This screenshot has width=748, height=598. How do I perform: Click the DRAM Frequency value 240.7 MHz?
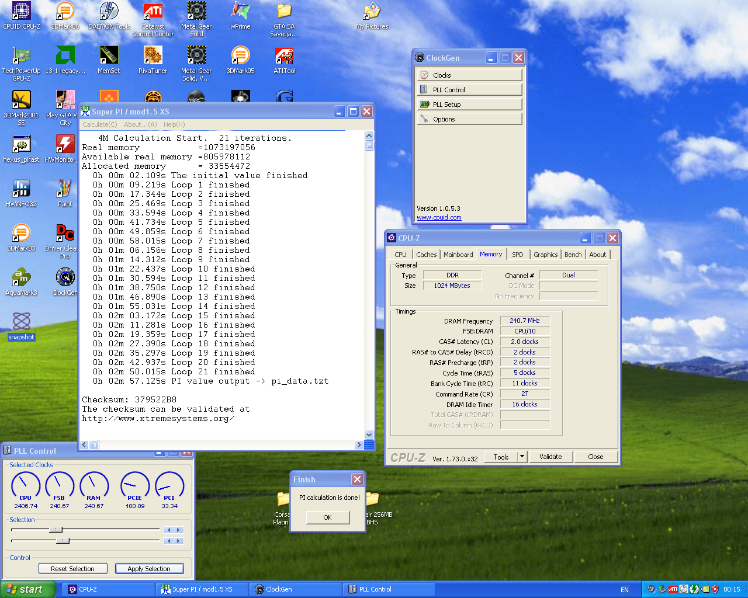(x=525, y=321)
